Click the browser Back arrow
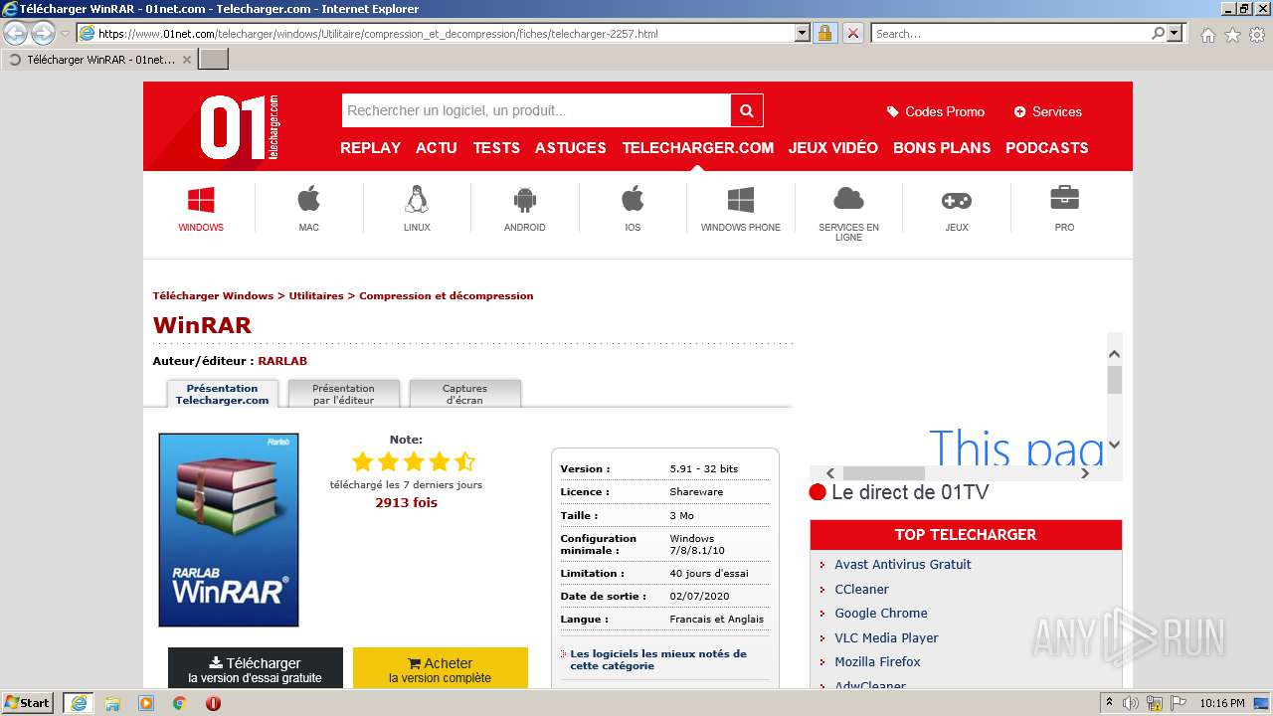 [x=16, y=33]
